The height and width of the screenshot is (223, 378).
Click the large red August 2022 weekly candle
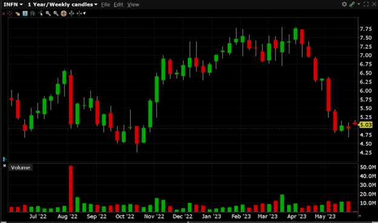click(71, 100)
